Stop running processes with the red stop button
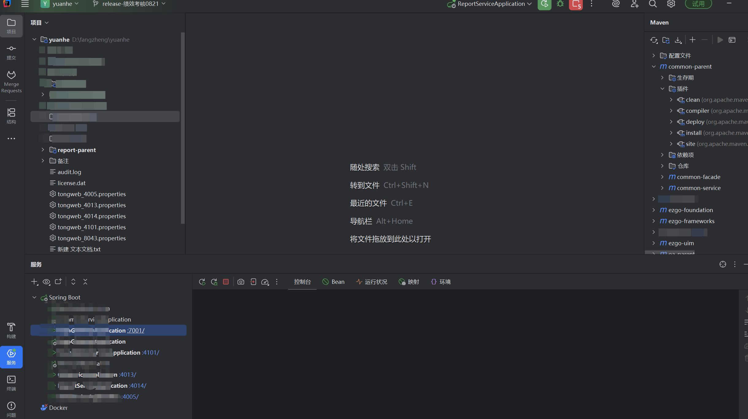Image resolution: width=748 pixels, height=419 pixels. (576, 4)
